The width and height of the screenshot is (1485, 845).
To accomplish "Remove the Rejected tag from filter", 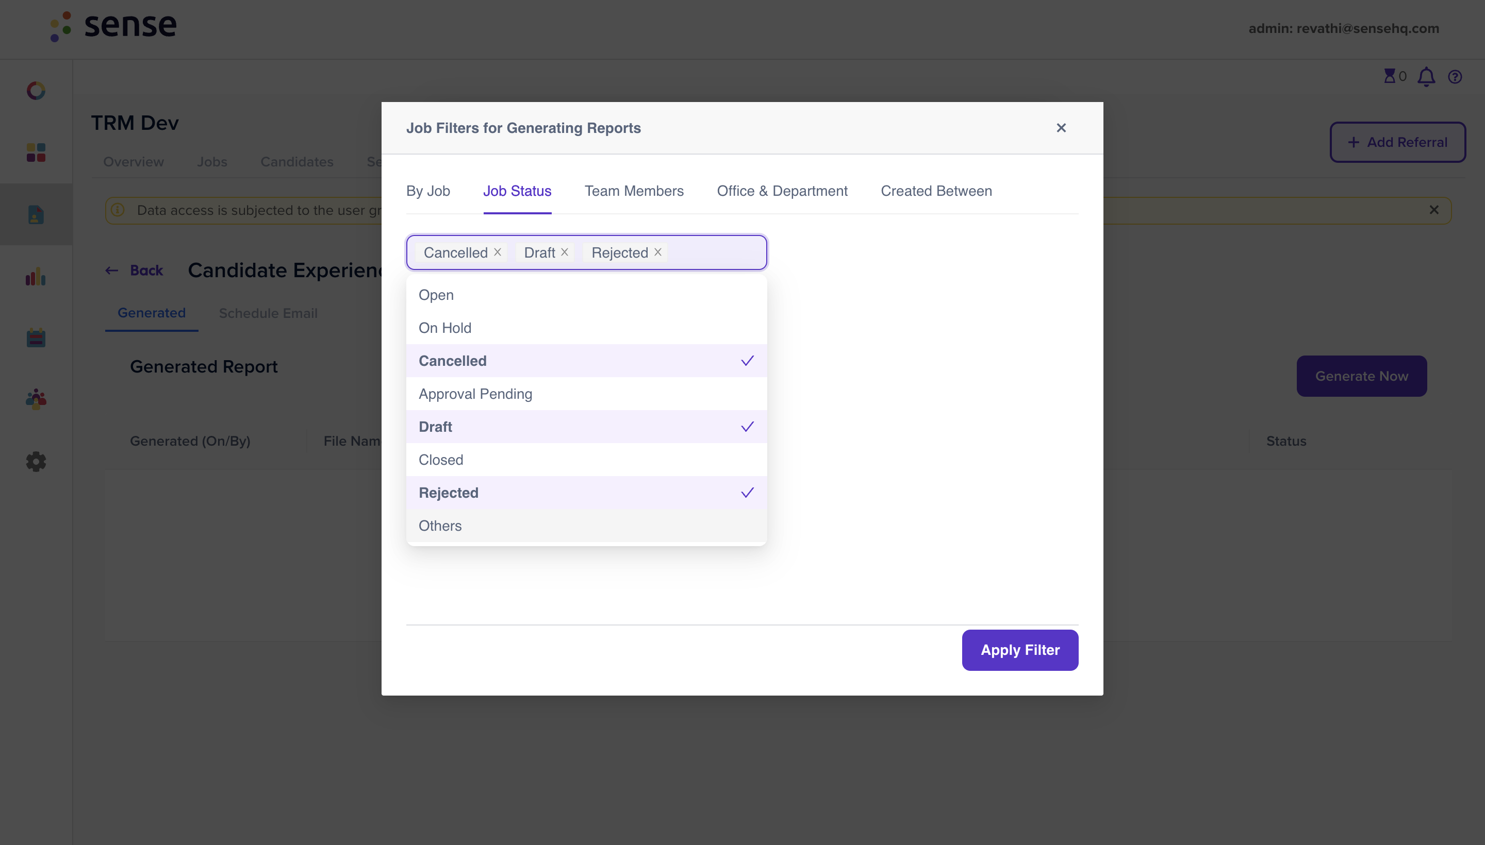I will coord(658,252).
